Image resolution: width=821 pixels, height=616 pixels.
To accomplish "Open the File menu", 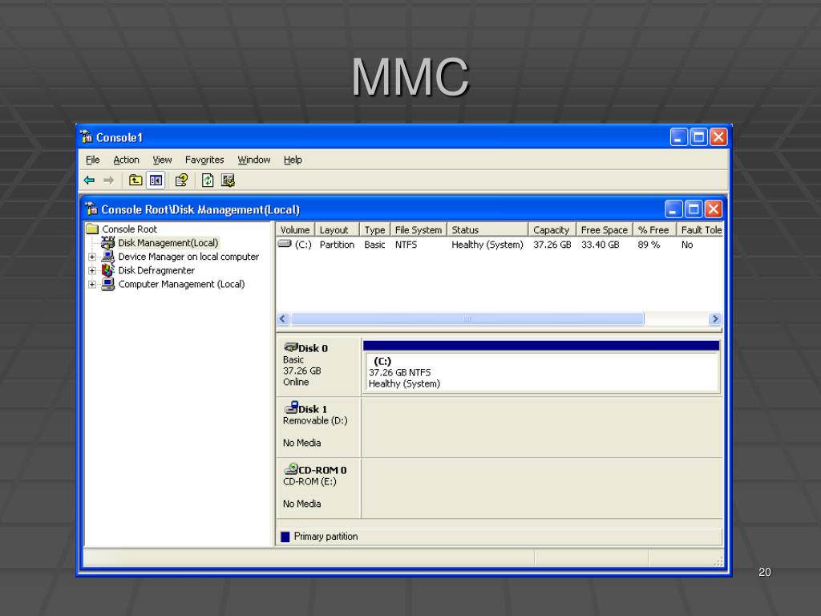I will [x=93, y=160].
